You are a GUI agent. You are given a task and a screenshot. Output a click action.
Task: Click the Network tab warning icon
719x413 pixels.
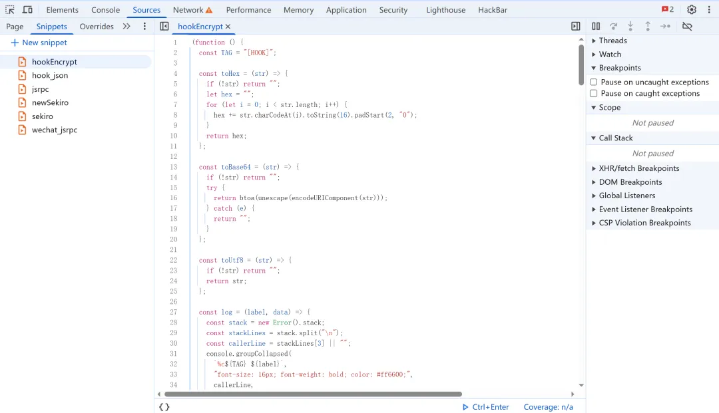click(x=209, y=9)
